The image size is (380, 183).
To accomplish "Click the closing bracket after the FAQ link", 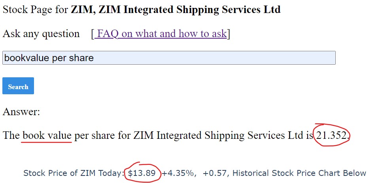I will point(228,34).
